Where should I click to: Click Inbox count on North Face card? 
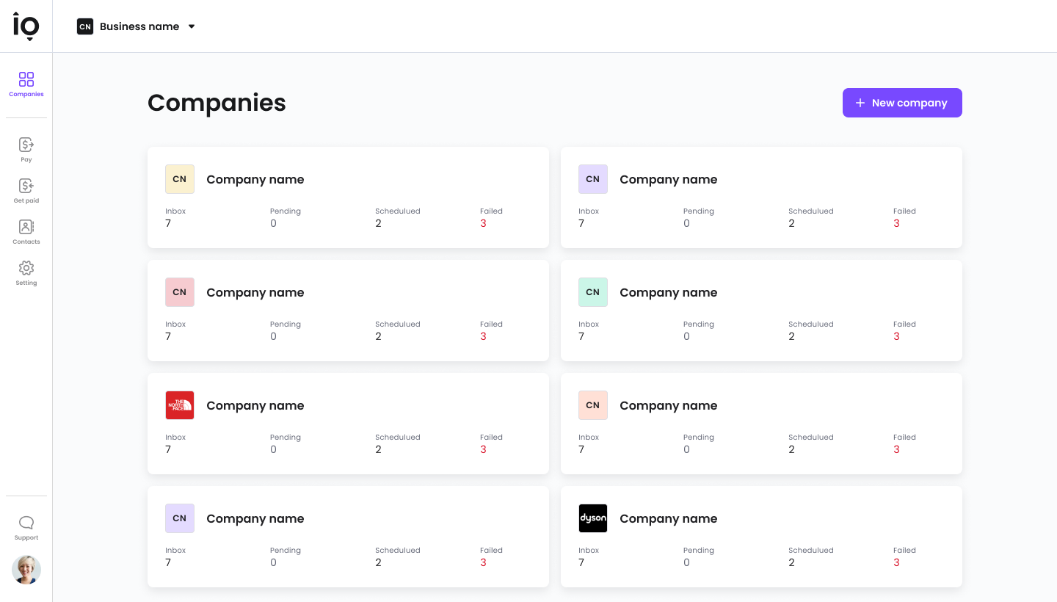(x=168, y=449)
